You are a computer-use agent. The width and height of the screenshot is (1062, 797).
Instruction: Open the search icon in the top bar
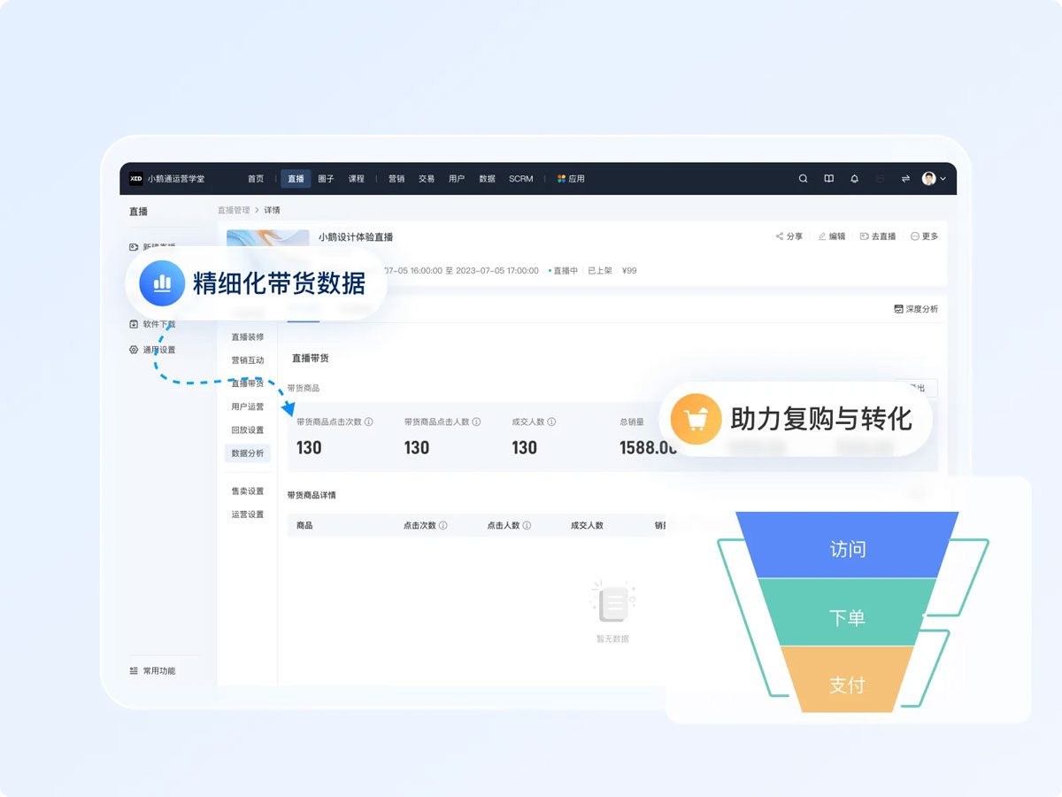pos(804,178)
